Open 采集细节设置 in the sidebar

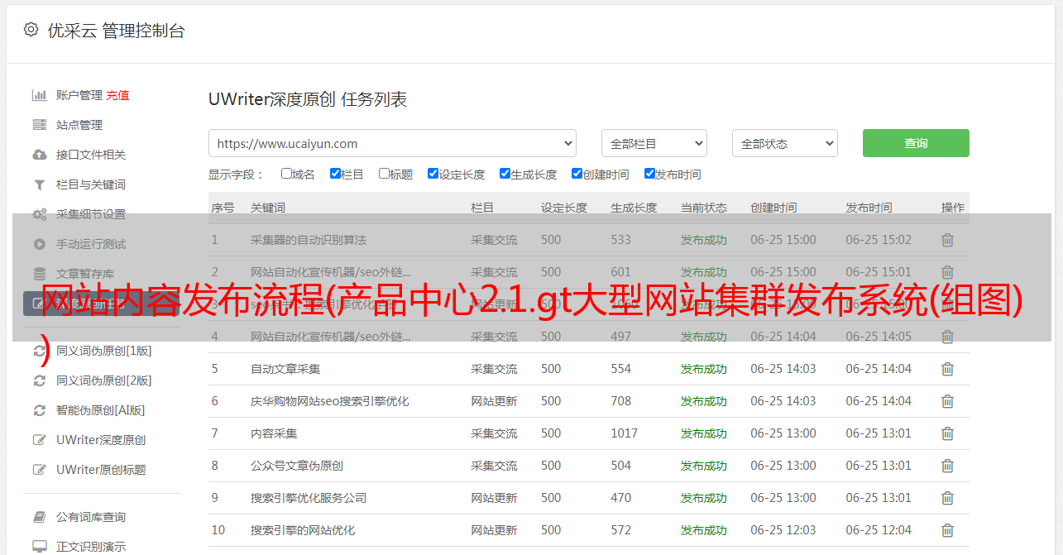click(x=91, y=214)
